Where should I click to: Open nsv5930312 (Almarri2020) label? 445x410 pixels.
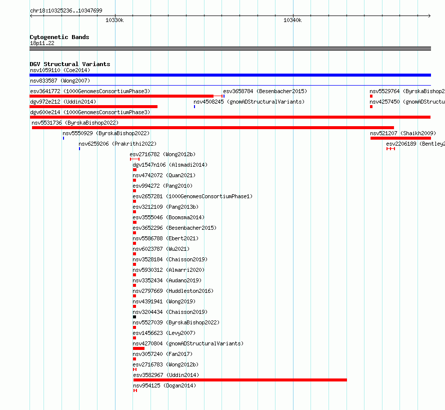point(168,270)
